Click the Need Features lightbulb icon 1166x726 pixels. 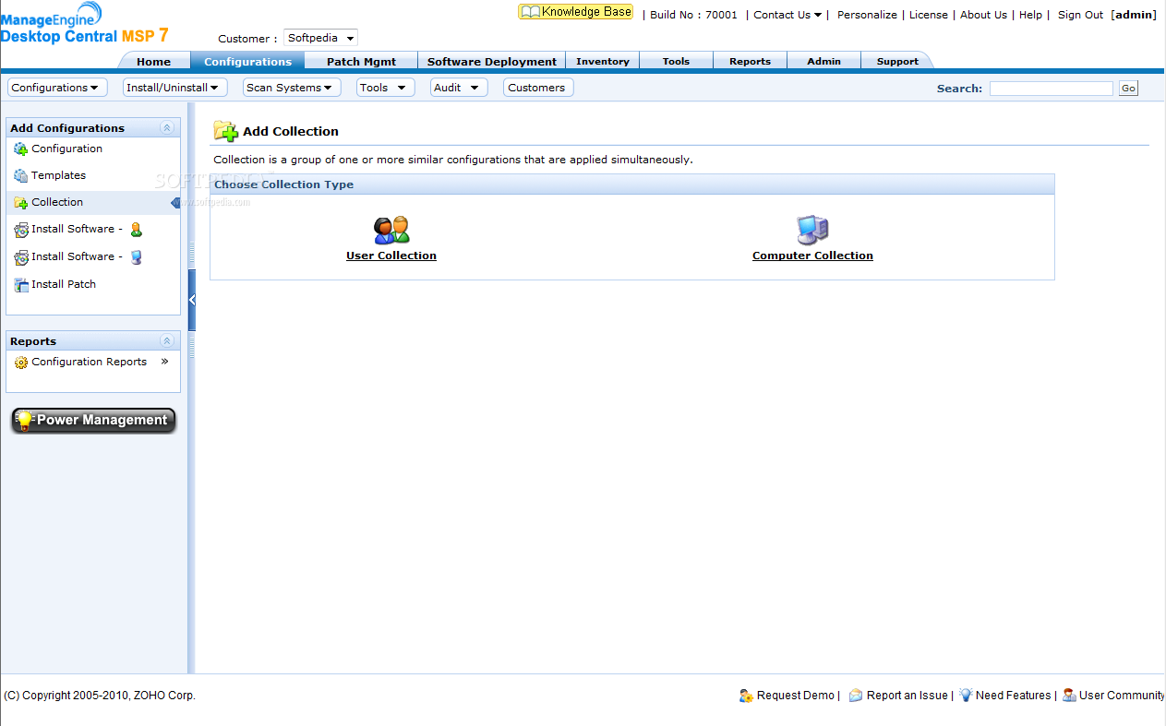[x=966, y=696]
